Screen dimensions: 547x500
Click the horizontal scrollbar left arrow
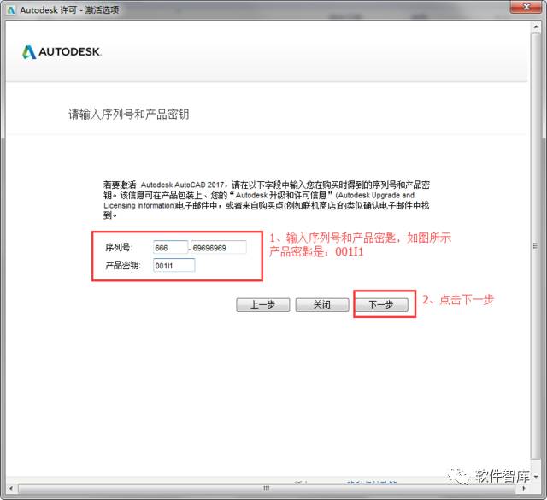[x=11, y=488]
